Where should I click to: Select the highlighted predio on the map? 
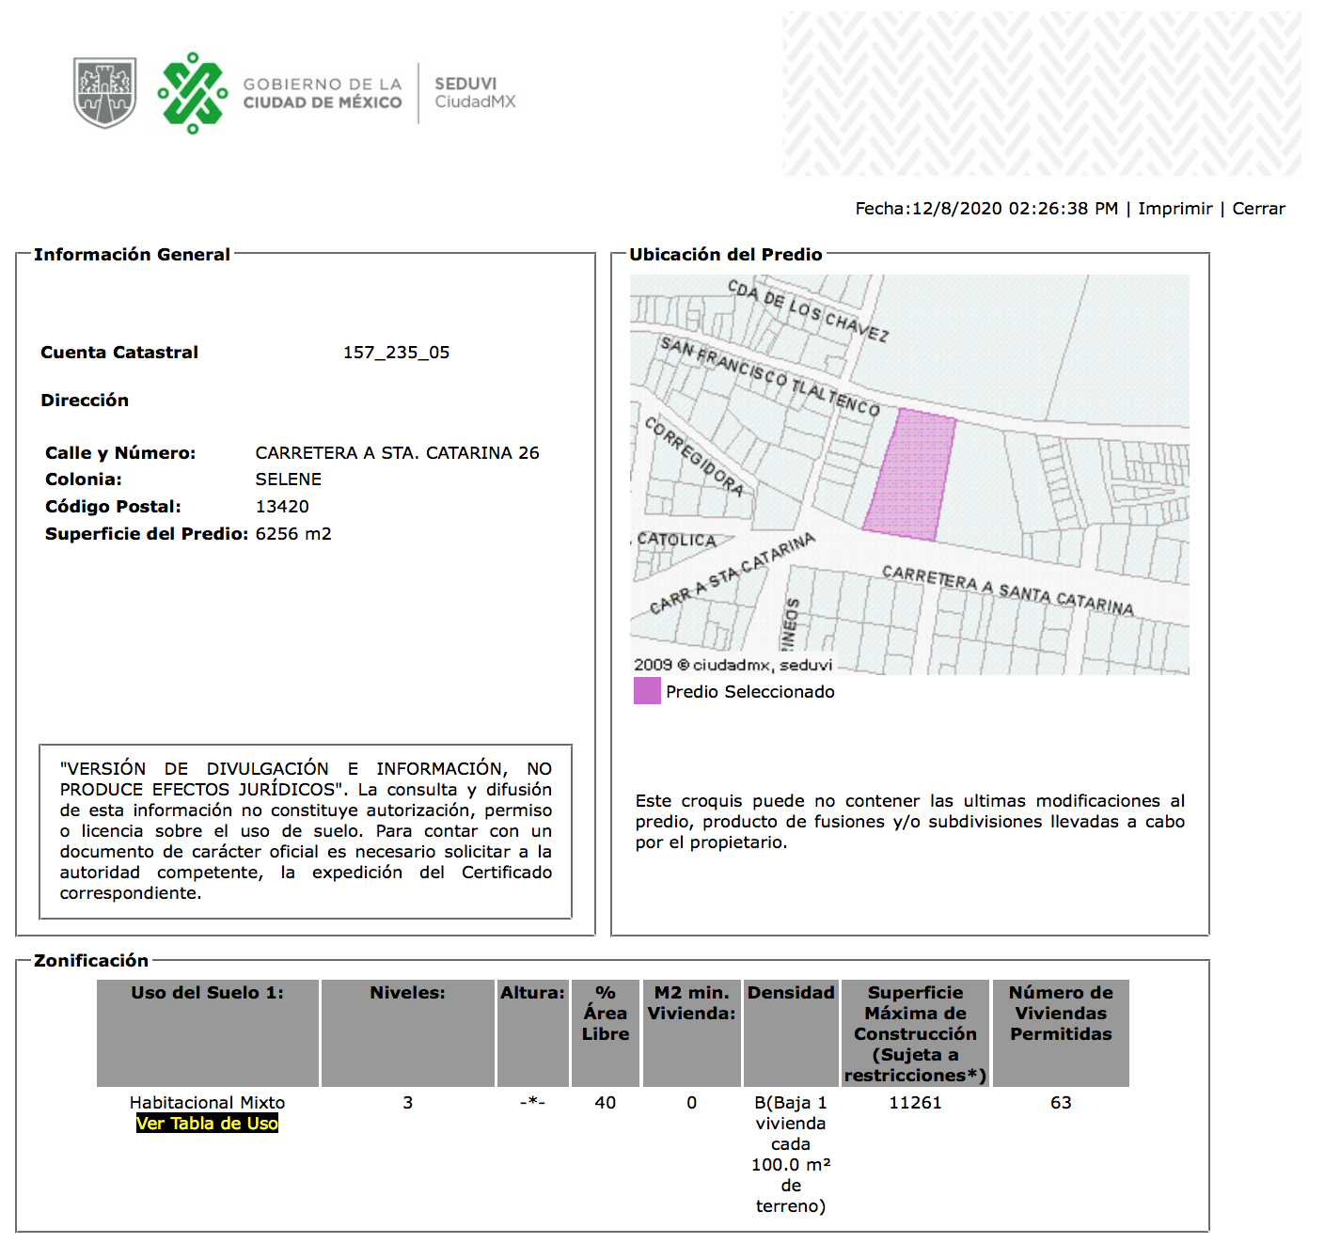(x=908, y=475)
